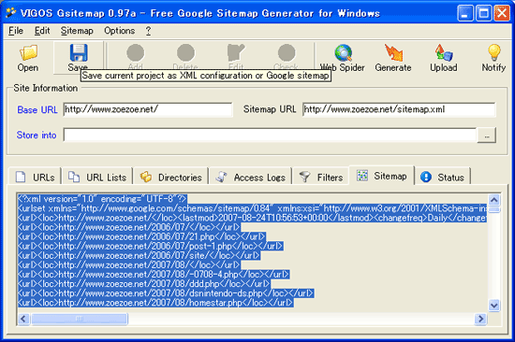This screenshot has height=342, width=515.
Task: Click the dsnintendo-ds.php URL line
Action: click(x=166, y=293)
